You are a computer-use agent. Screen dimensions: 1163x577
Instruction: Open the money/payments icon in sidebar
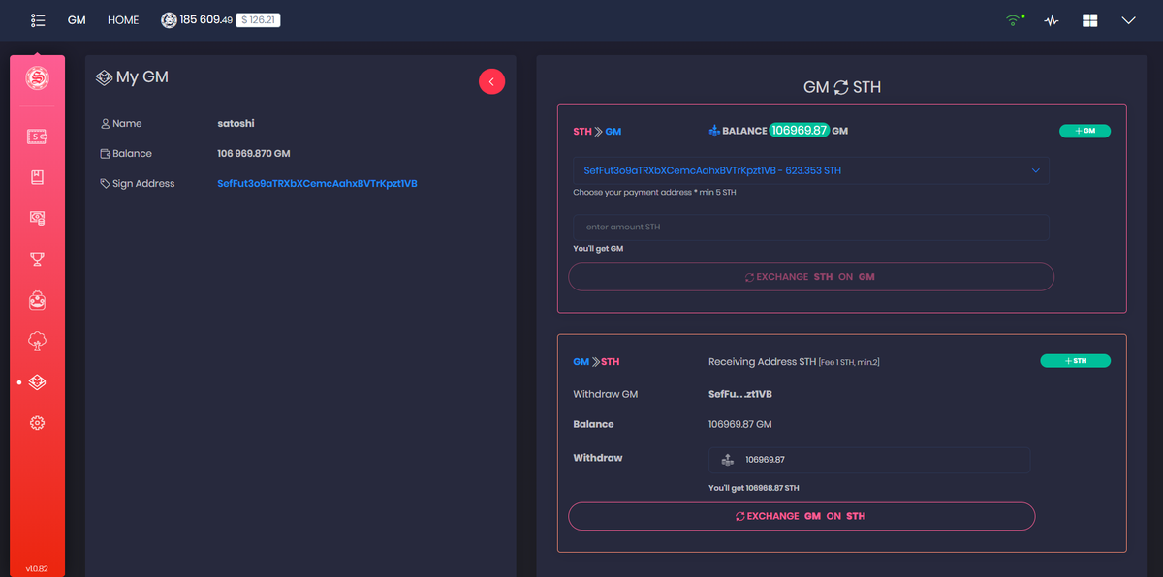point(38,218)
